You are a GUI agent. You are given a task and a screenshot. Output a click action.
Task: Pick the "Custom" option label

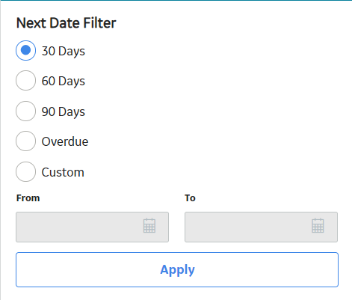point(63,172)
